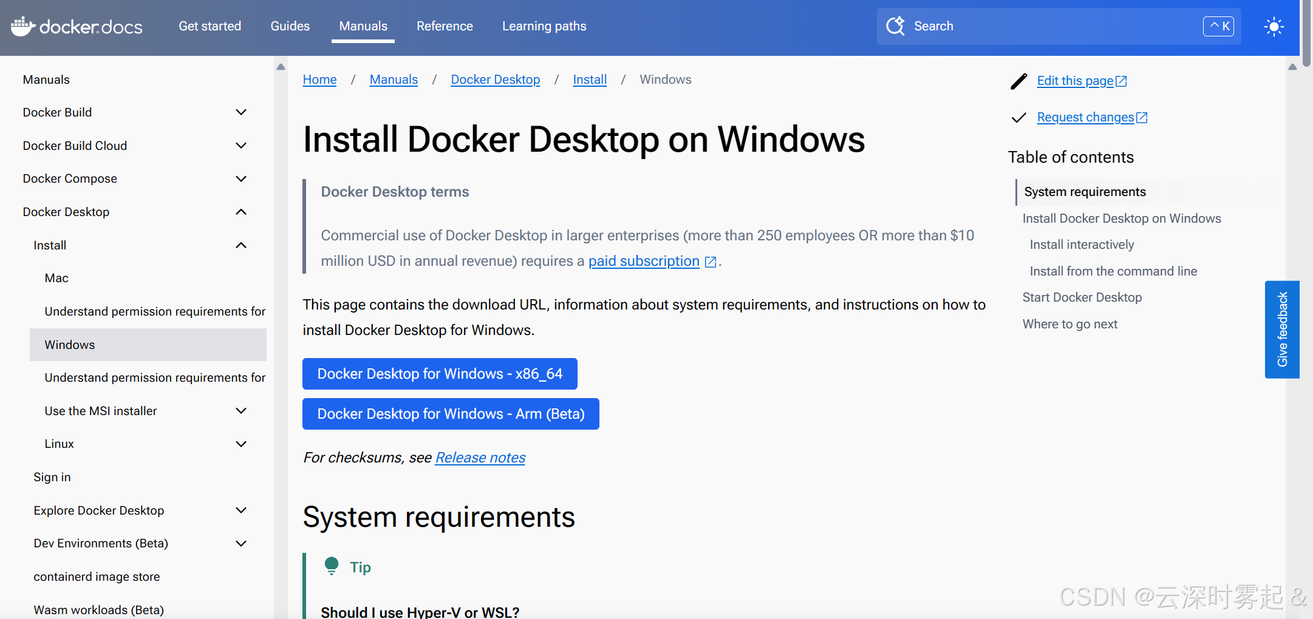Open Docker Build sidebar label
This screenshot has width=1313, height=619.
[57, 112]
